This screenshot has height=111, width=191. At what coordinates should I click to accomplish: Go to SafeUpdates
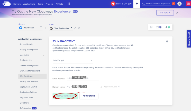(x=25, y=108)
